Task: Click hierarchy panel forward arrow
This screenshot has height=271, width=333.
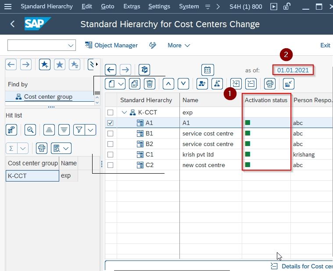Action: (x=125, y=70)
